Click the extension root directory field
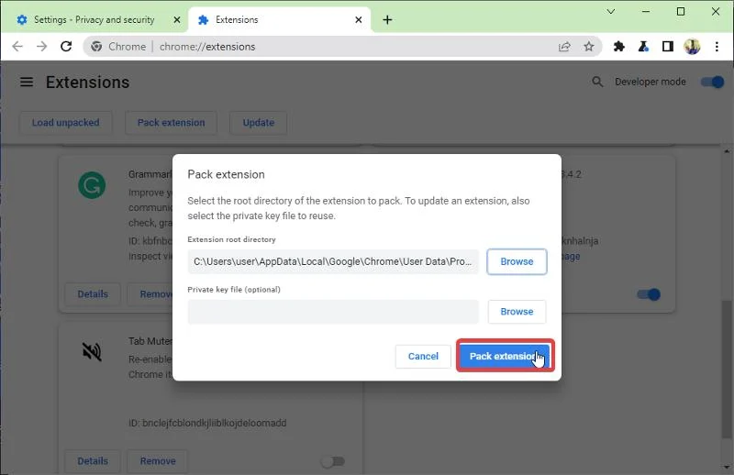Screen dimensions: 734x475 click(x=333, y=261)
